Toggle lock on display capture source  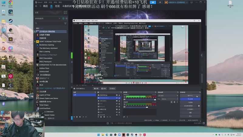pyautogui.click(x=119, y=109)
